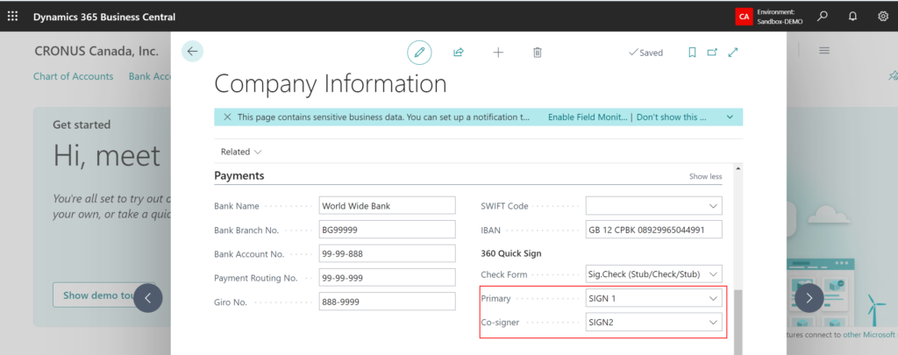Open the Related menu
Image resolution: width=898 pixels, height=355 pixels.
point(241,152)
